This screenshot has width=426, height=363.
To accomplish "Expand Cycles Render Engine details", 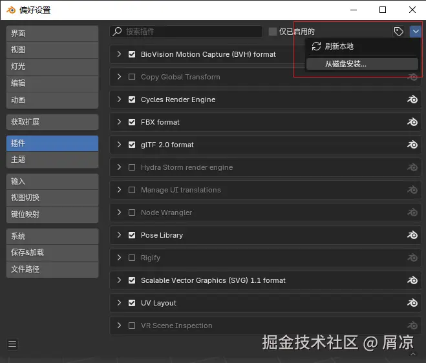I will pos(119,99).
